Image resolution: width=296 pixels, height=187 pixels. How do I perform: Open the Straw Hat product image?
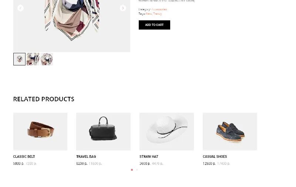(167, 132)
